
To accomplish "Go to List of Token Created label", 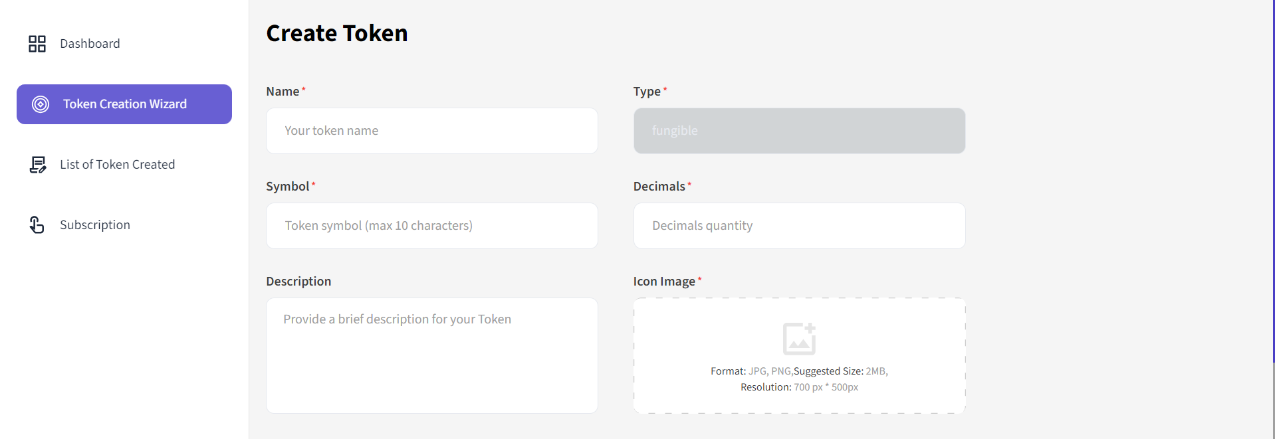I will 118,165.
